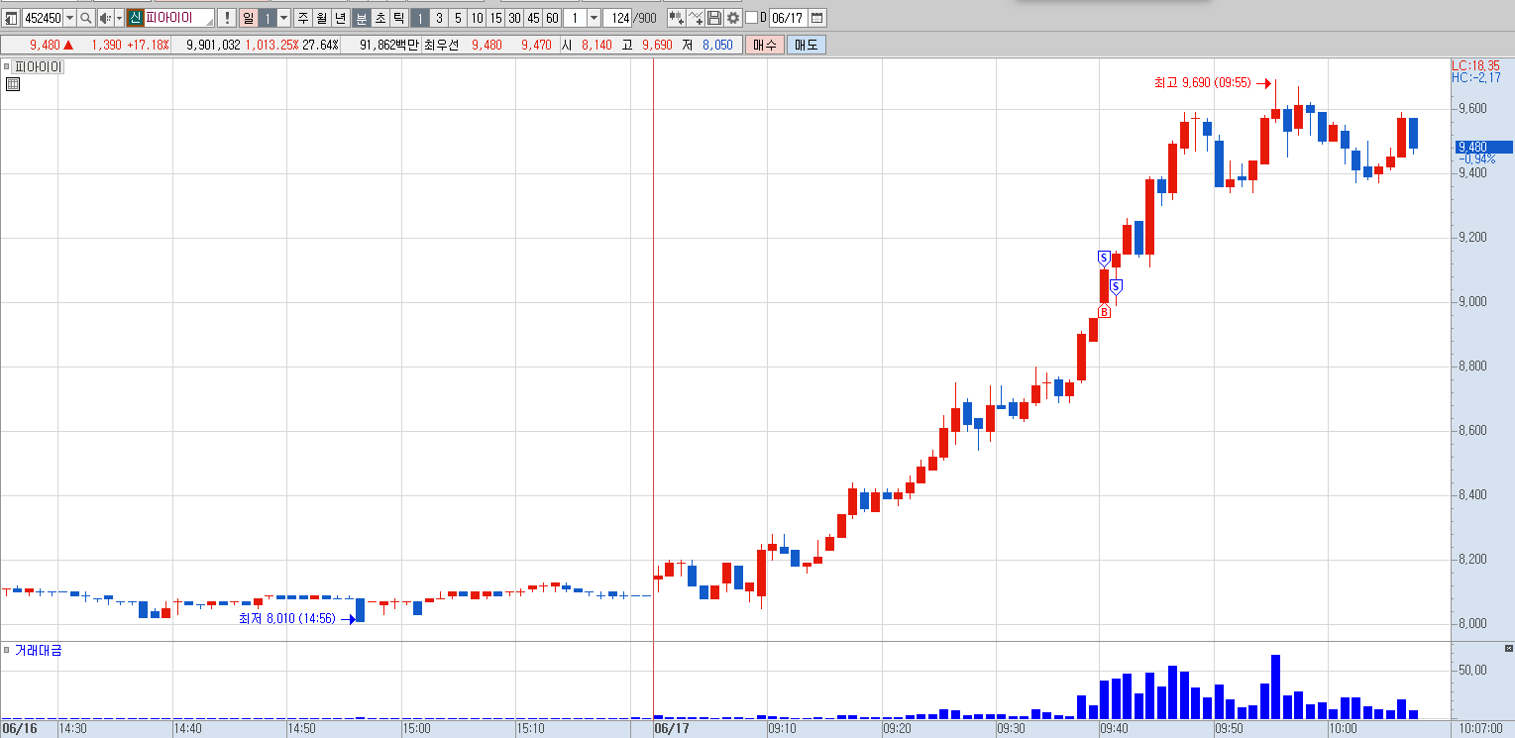
Task: Click the 신 badge before stock name
Action: tap(135, 18)
